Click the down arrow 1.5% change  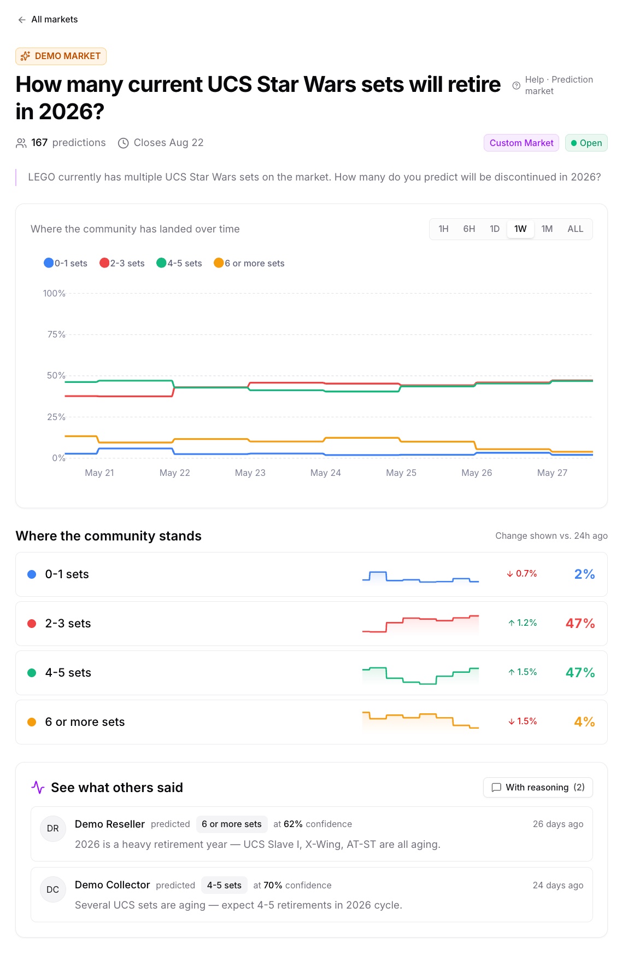click(523, 722)
